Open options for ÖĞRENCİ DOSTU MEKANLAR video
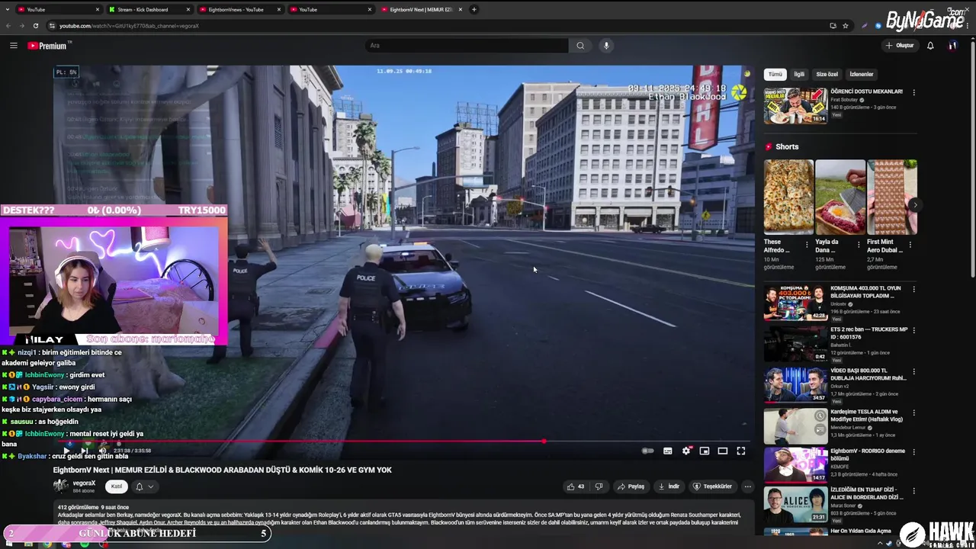976x549 pixels. pyautogui.click(x=913, y=93)
